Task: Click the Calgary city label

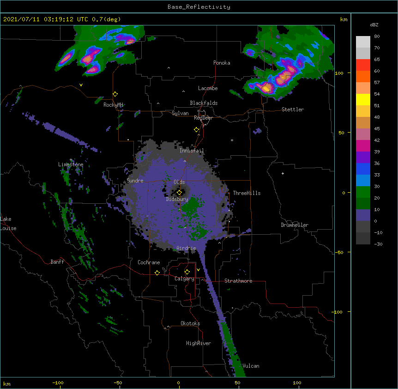Action: point(185,279)
